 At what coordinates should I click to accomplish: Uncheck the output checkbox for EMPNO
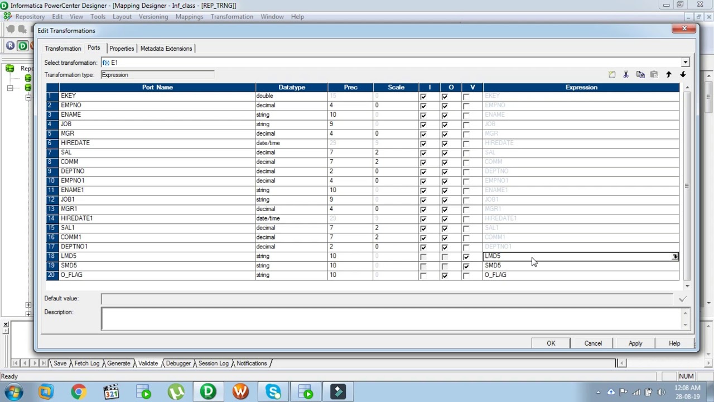click(x=445, y=106)
